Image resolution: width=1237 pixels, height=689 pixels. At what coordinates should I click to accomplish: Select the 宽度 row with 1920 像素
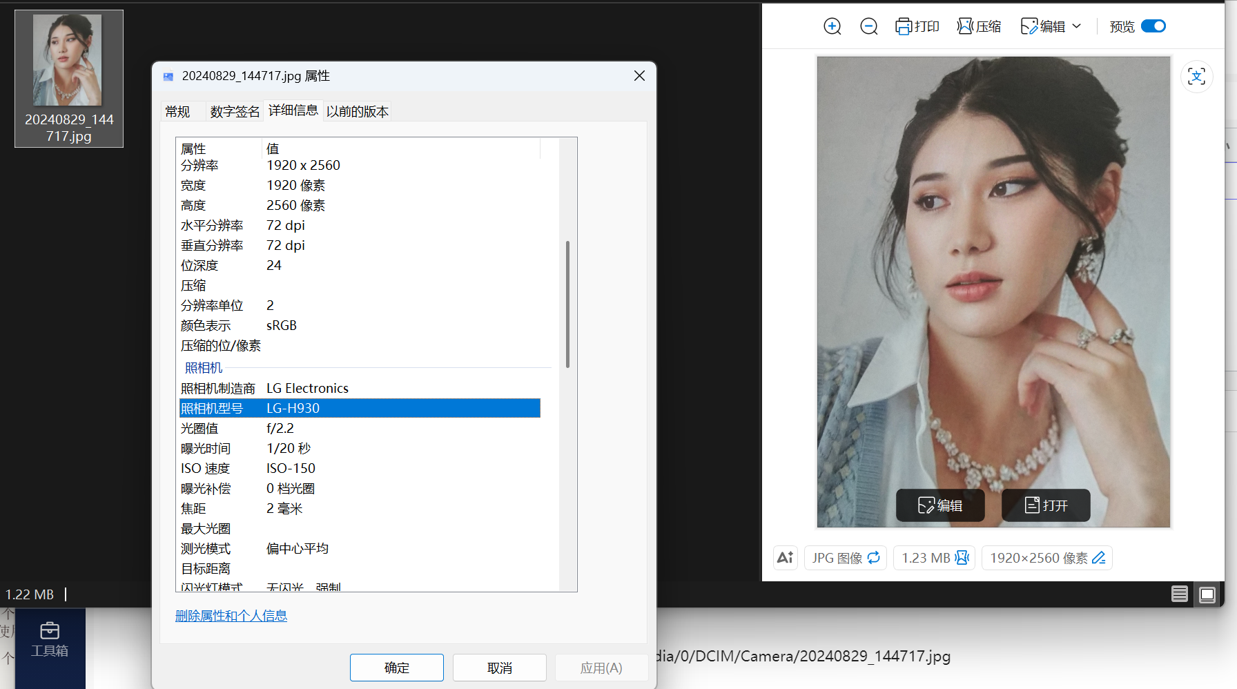[359, 186]
